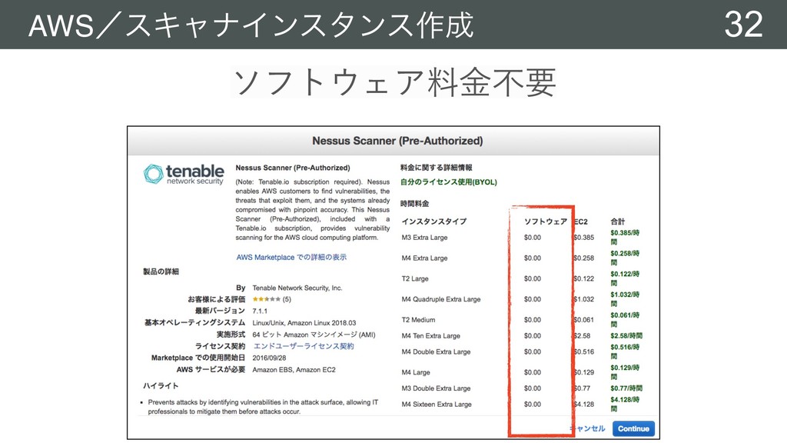Open the エンドユーザーライセンス契約 link

(304, 346)
